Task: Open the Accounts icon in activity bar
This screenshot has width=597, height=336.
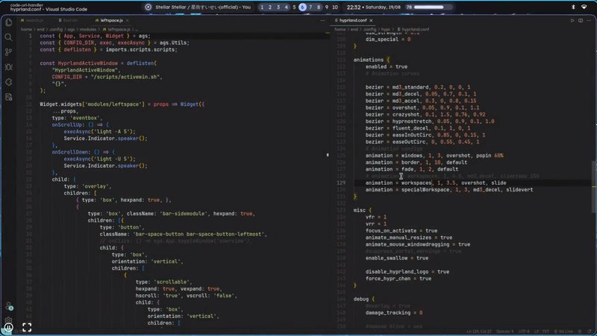Action: 9,306
